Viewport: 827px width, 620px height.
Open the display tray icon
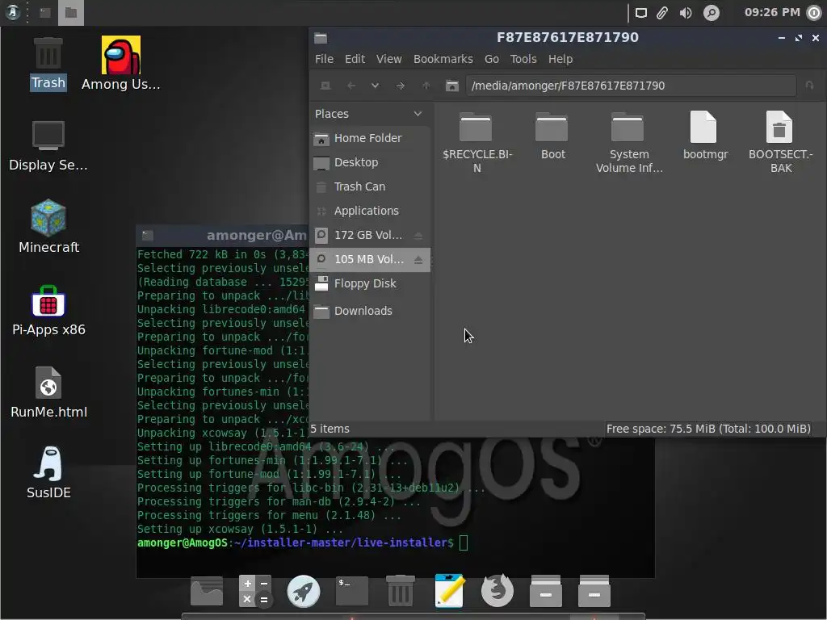pos(640,13)
